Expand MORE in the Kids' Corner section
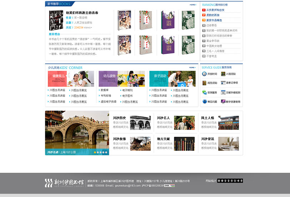 point(192,67)
